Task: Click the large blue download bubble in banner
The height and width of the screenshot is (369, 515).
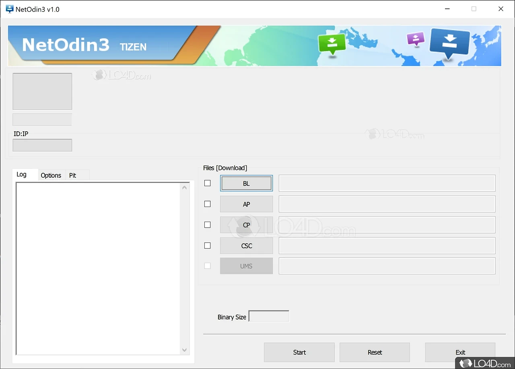Action: 450,43
